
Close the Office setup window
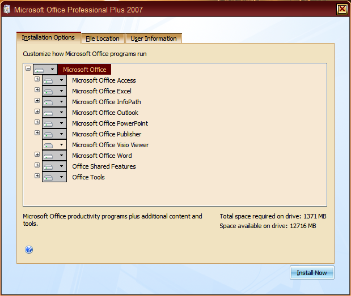tap(342, 9)
